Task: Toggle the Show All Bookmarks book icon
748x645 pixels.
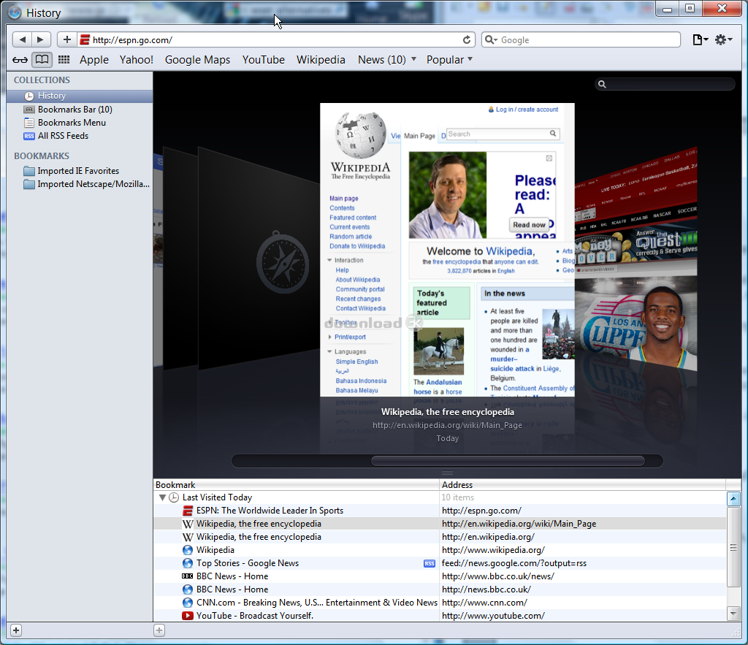Action: click(42, 60)
